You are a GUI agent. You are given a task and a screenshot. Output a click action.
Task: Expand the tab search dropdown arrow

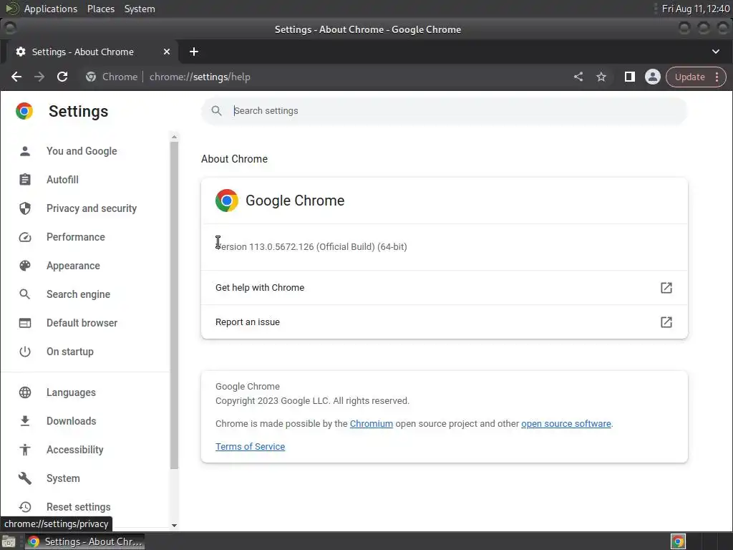(x=716, y=52)
